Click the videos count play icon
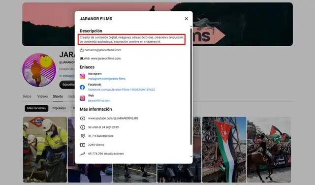The image size is (315, 185). (83, 145)
